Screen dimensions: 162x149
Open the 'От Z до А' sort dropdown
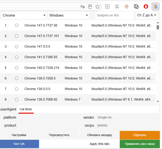(x=147, y=15)
